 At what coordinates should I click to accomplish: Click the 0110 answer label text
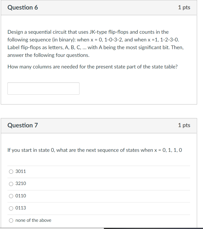pyautogui.click(x=21, y=196)
